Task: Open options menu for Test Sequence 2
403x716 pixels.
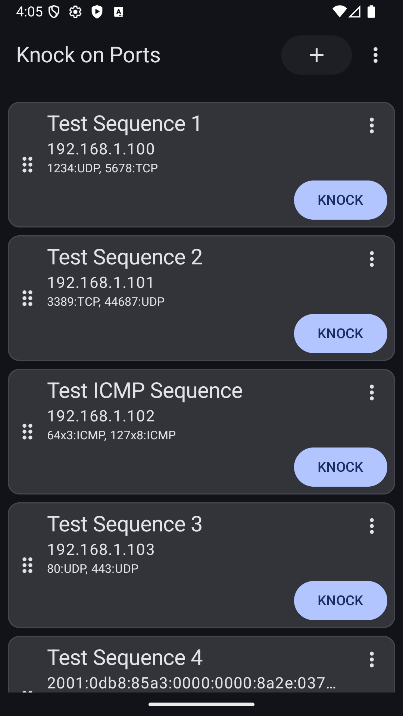Action: 371,259
